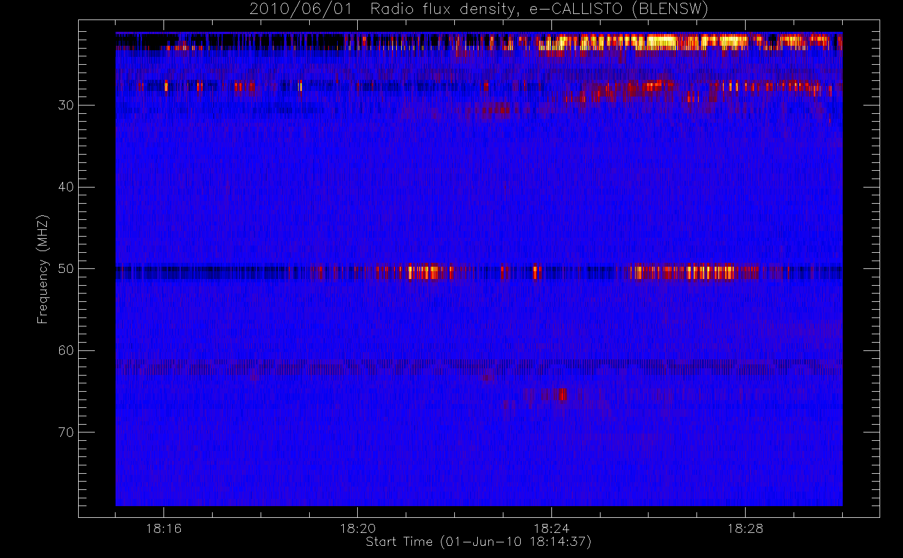903x558 pixels.
Task: Click the 60 MHz frequency tick label
Action: pyautogui.click(x=66, y=350)
